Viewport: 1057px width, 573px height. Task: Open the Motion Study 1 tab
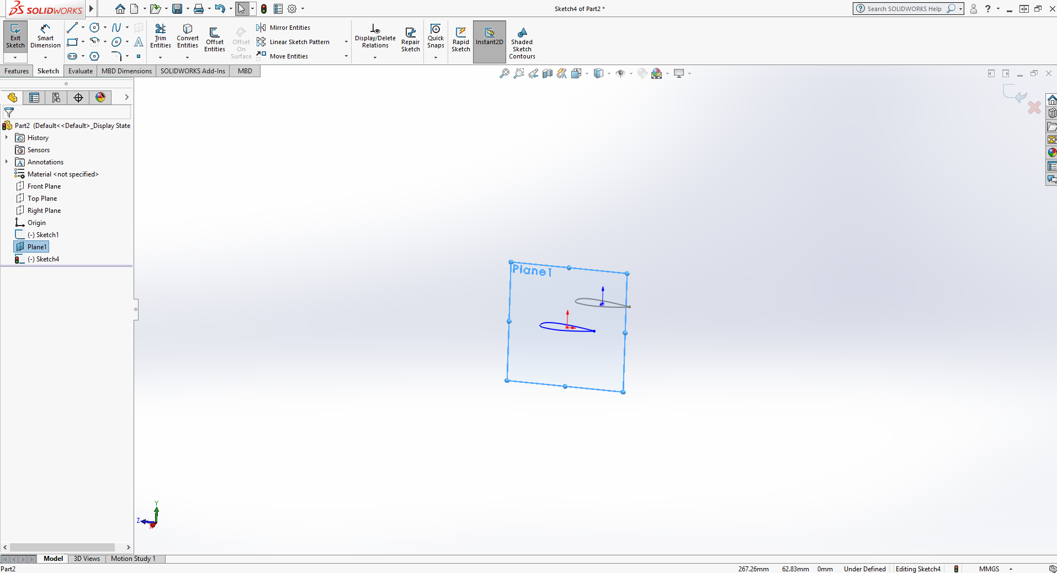click(x=133, y=559)
